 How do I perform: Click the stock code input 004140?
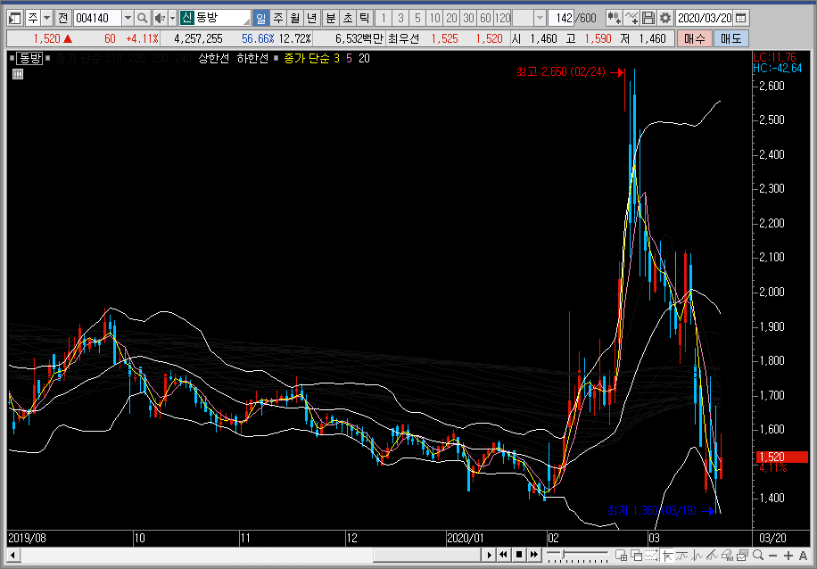[97, 18]
